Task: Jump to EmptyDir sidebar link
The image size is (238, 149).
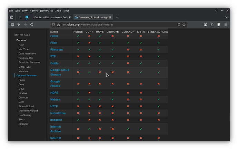Action: tap(23, 124)
